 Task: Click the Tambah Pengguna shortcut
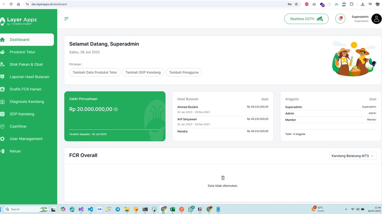(x=183, y=72)
